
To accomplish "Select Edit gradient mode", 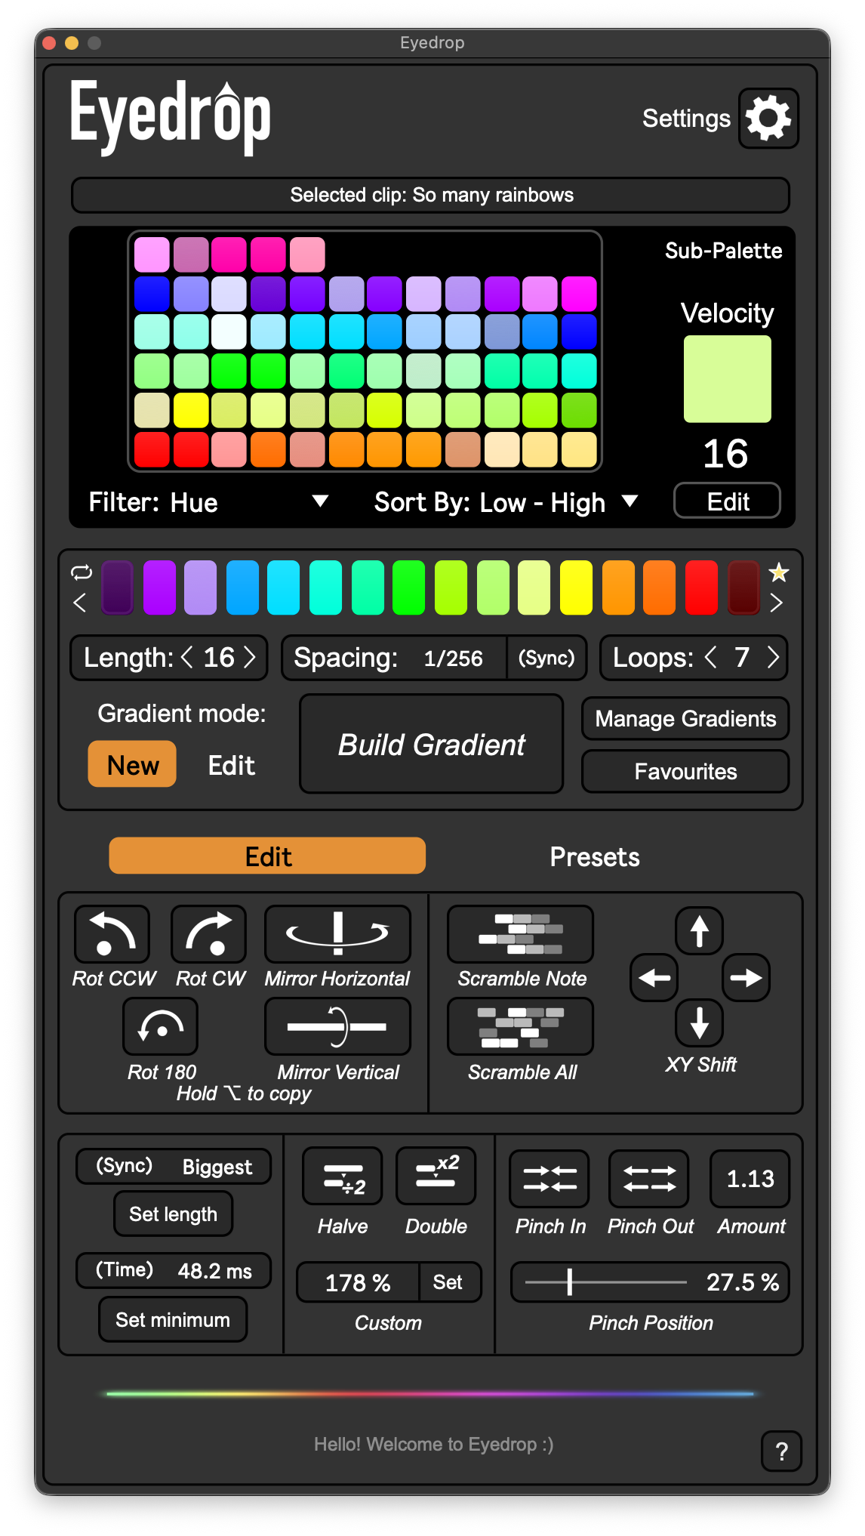I will pos(231,765).
